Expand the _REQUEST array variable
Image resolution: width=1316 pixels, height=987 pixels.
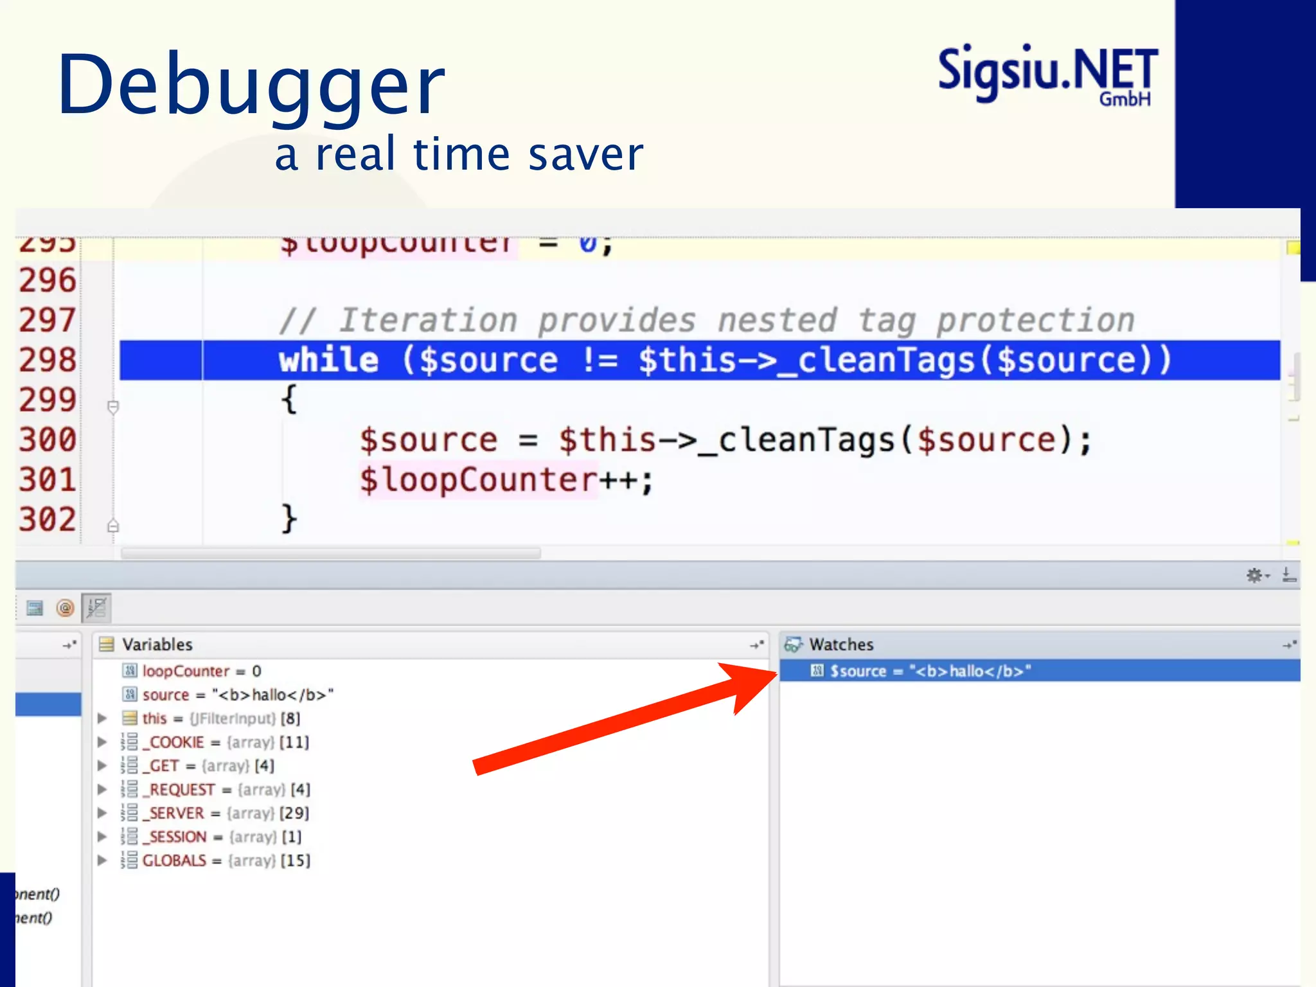click(x=102, y=790)
